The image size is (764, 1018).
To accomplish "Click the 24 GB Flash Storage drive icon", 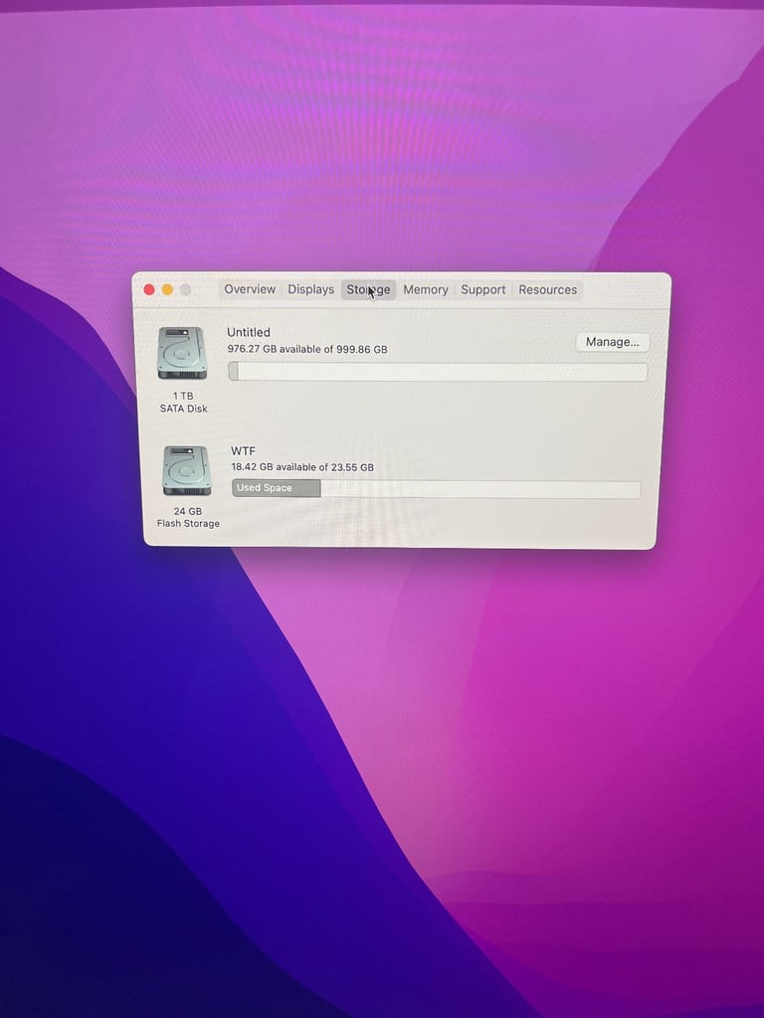I will click(x=186, y=470).
